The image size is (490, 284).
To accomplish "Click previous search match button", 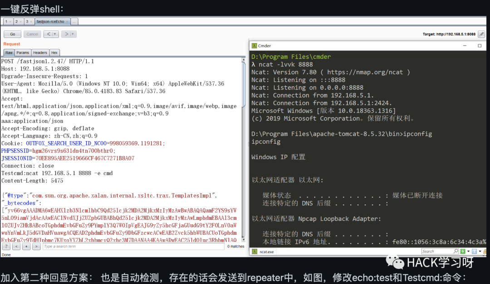I will pyautogui.click(x=16, y=246).
